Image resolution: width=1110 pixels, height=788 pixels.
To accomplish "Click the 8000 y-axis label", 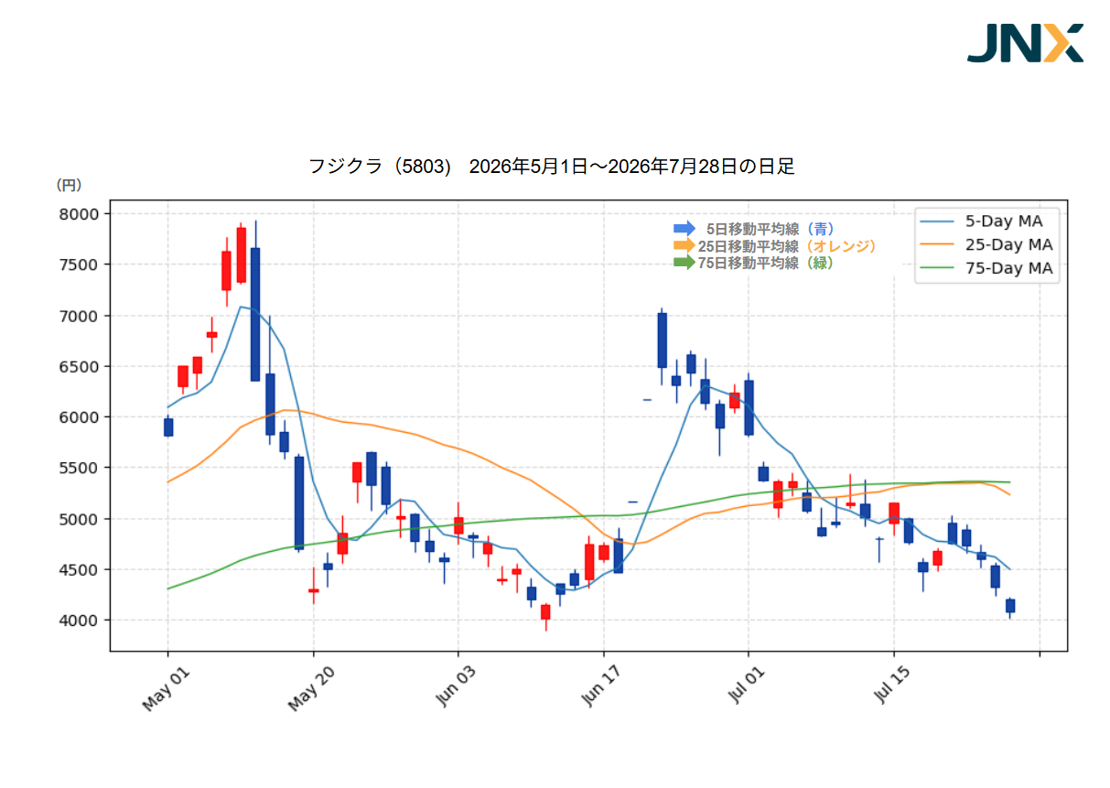I will coord(81,214).
